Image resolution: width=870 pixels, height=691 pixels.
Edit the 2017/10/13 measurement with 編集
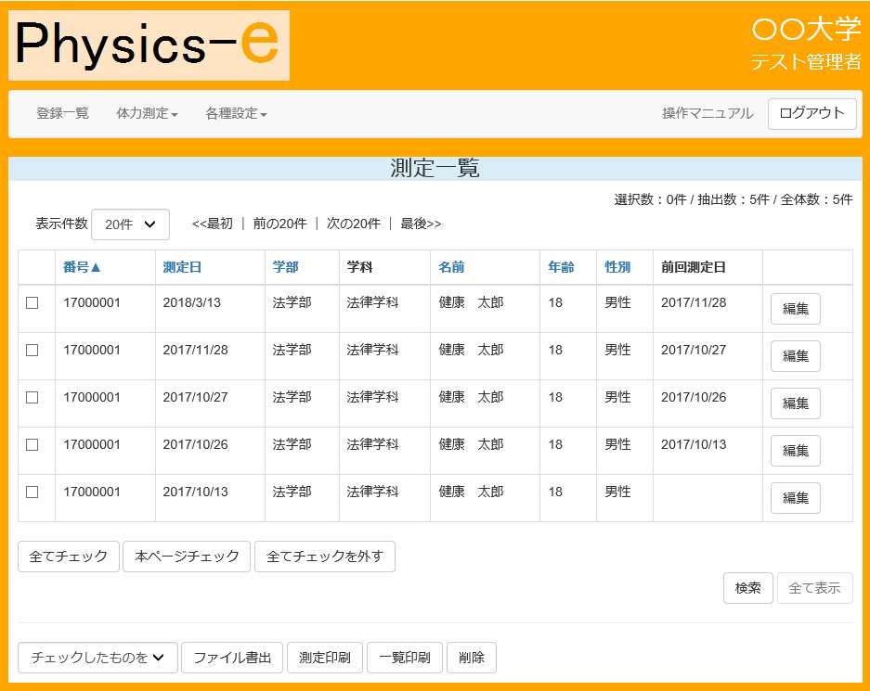tap(795, 498)
